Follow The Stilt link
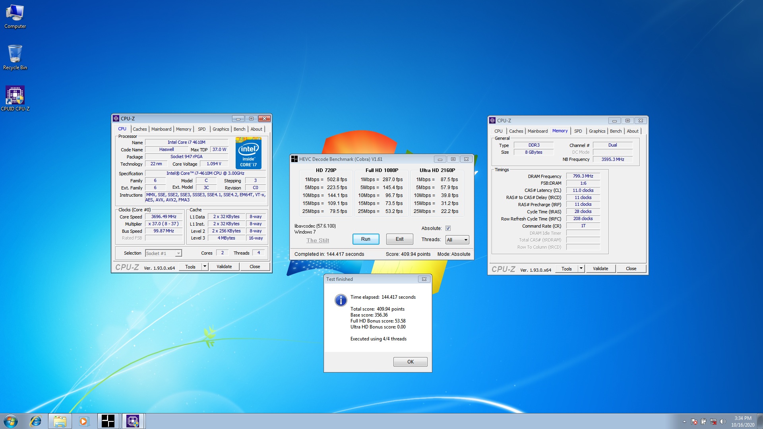763x429 pixels. point(318,240)
